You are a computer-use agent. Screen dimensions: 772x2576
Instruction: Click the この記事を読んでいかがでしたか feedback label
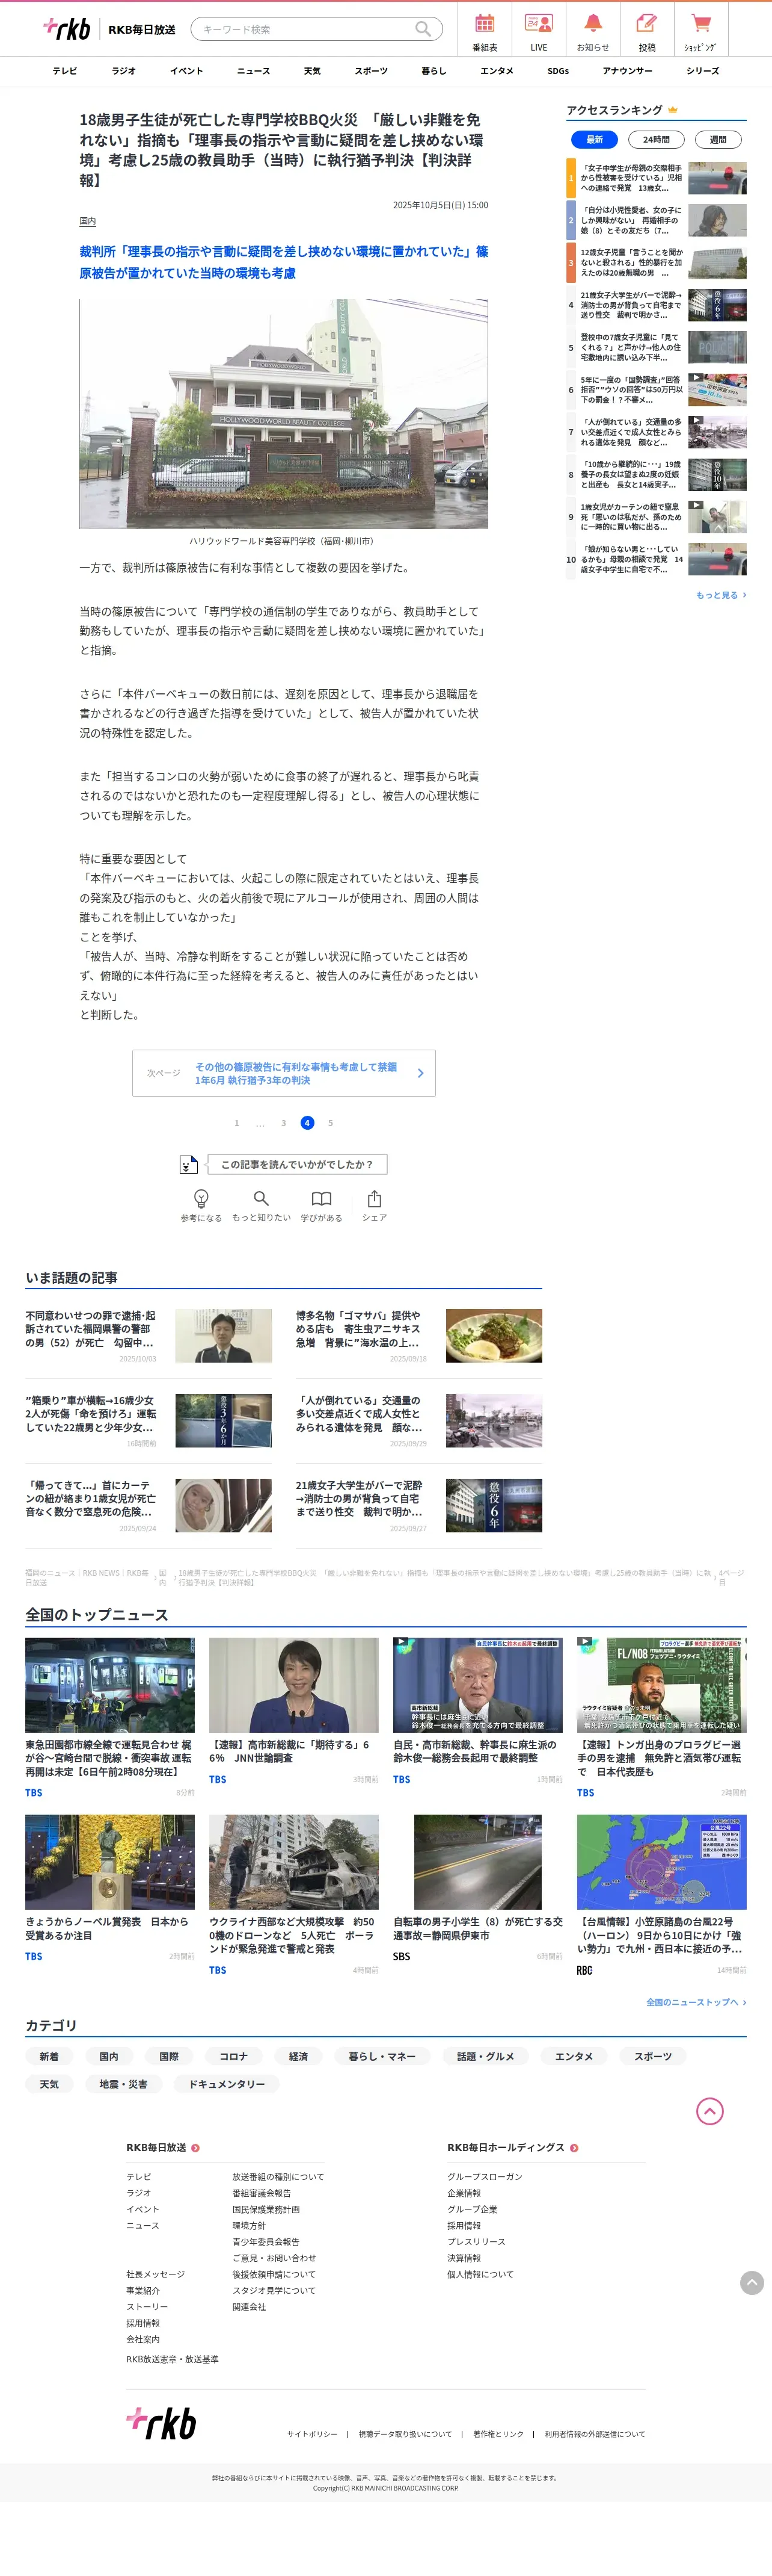[296, 1164]
